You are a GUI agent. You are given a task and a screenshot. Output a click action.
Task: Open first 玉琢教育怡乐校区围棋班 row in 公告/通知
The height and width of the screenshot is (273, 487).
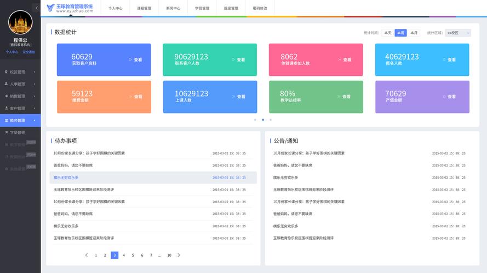point(370,189)
